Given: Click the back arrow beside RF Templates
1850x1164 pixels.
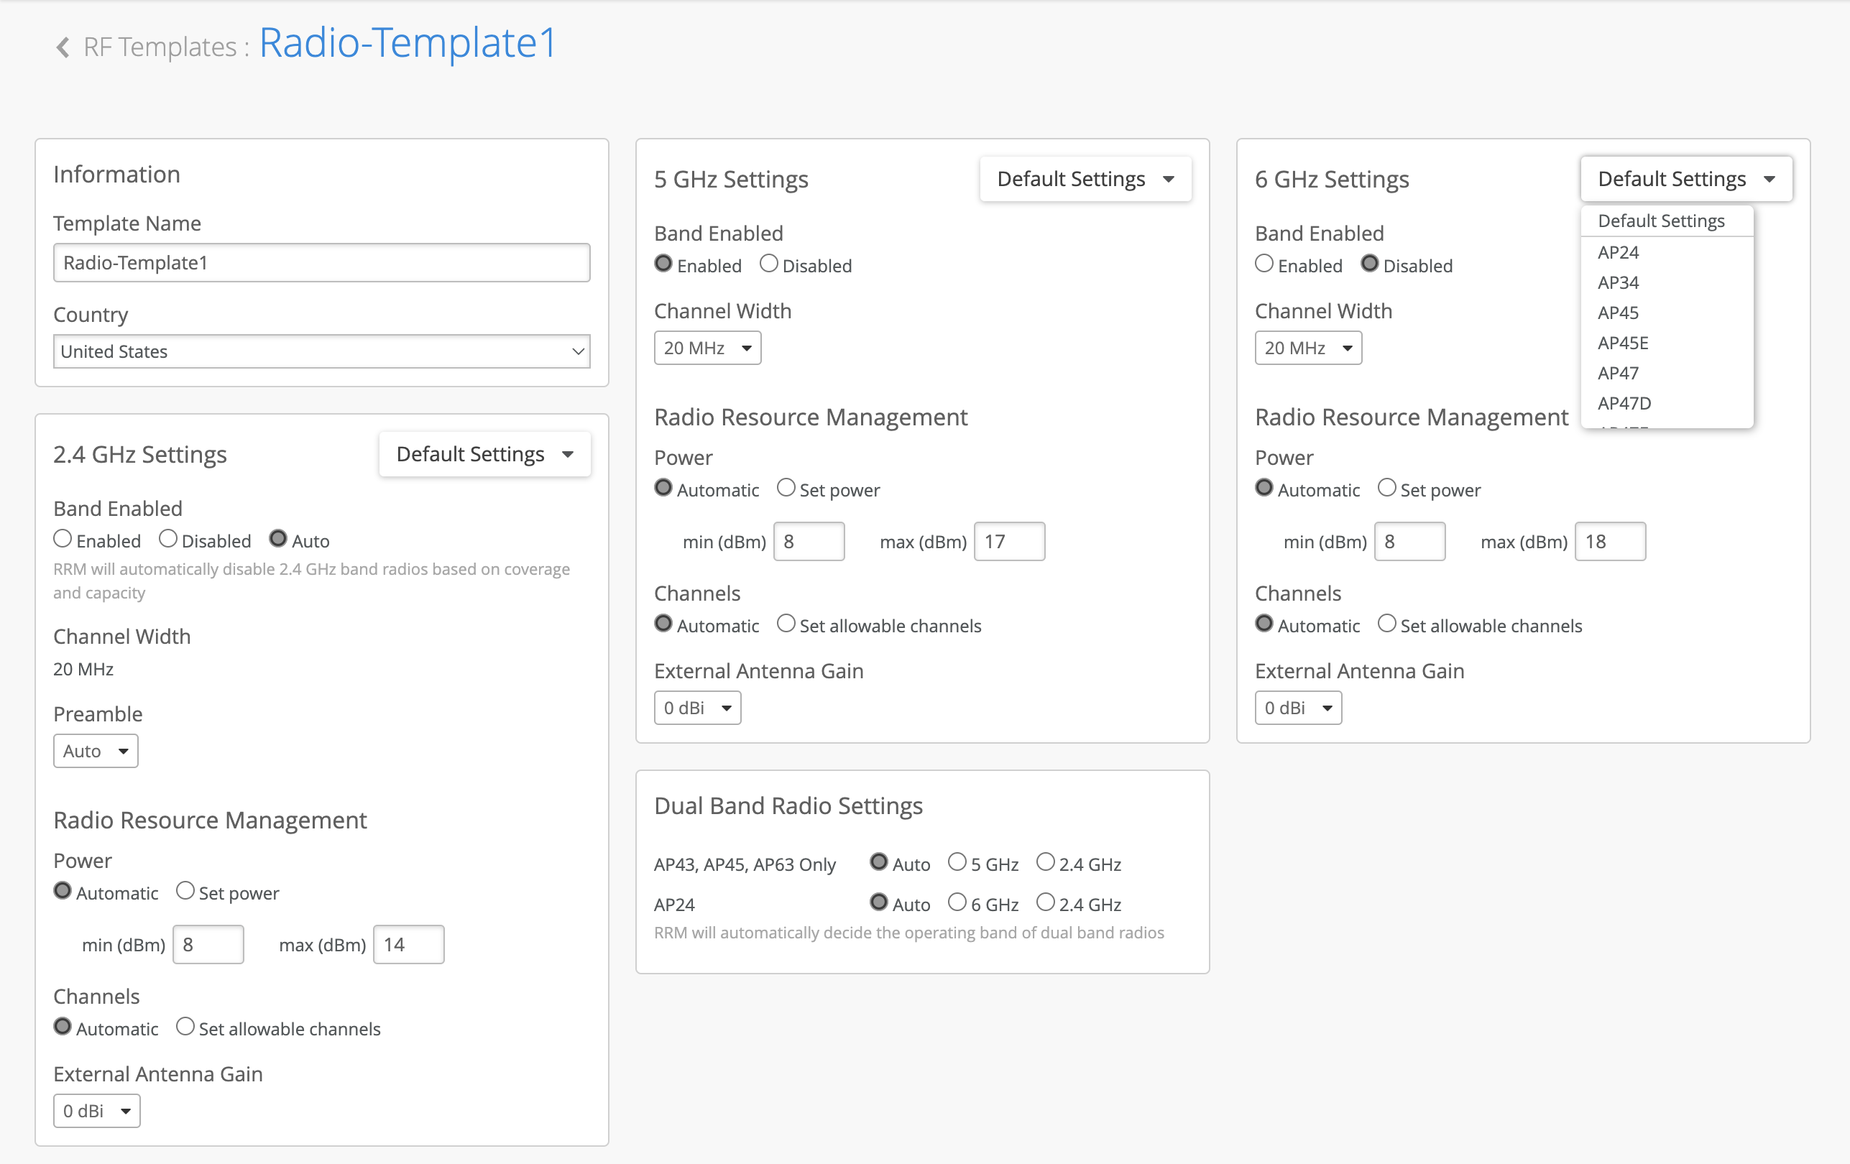Looking at the screenshot, I should (x=63, y=47).
